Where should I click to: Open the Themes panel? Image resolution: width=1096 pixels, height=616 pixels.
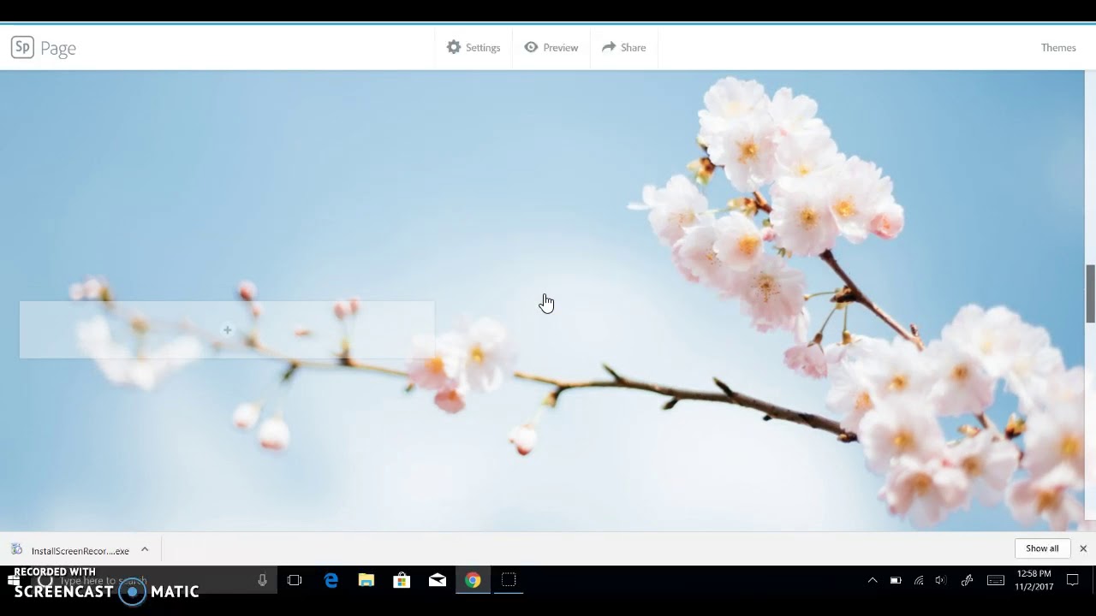point(1058,48)
